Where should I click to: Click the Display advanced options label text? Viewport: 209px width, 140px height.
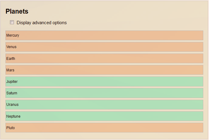tap(42, 23)
